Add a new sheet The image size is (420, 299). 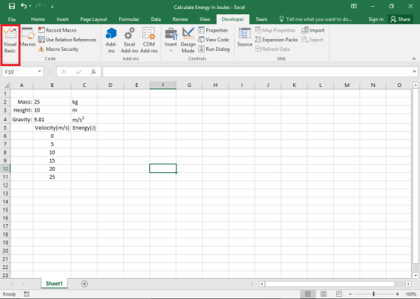point(84,284)
